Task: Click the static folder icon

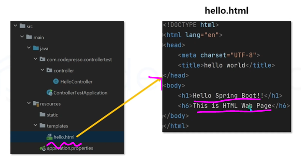Action: [42, 115]
